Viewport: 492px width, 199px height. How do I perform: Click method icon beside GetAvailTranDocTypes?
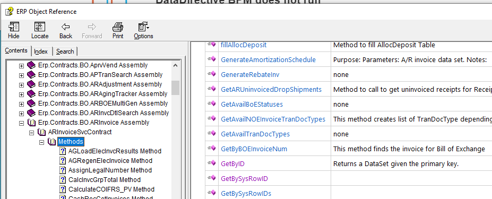[211, 134]
